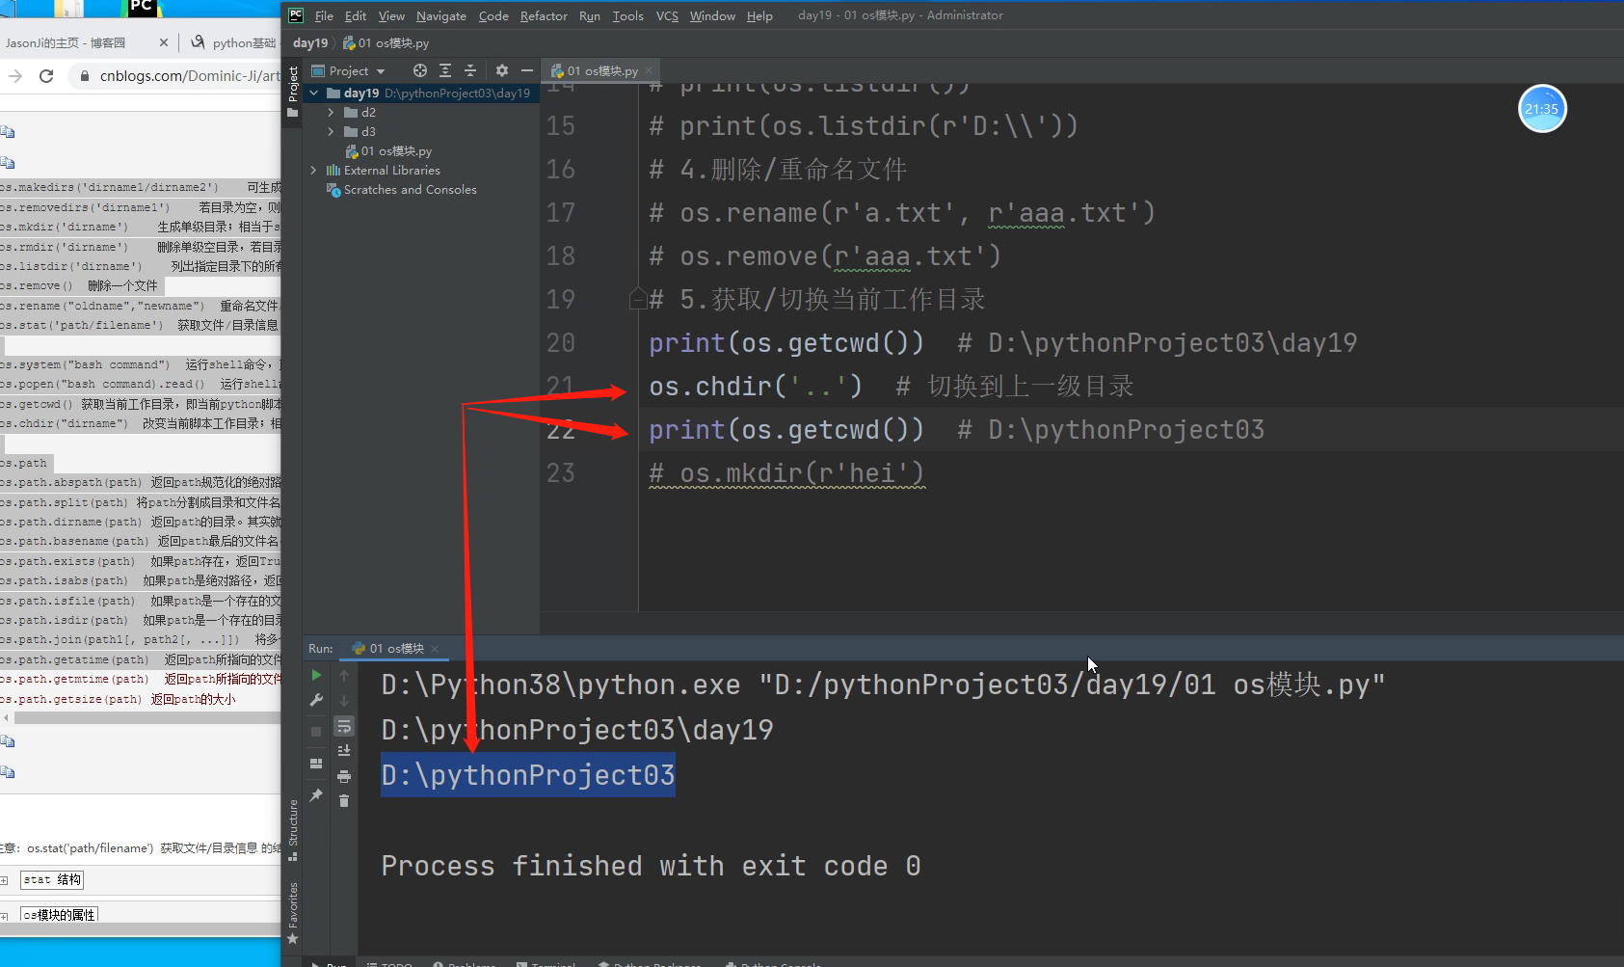The height and width of the screenshot is (967, 1624).
Task: Expand the d3 folder arrow
Action: 331,132
